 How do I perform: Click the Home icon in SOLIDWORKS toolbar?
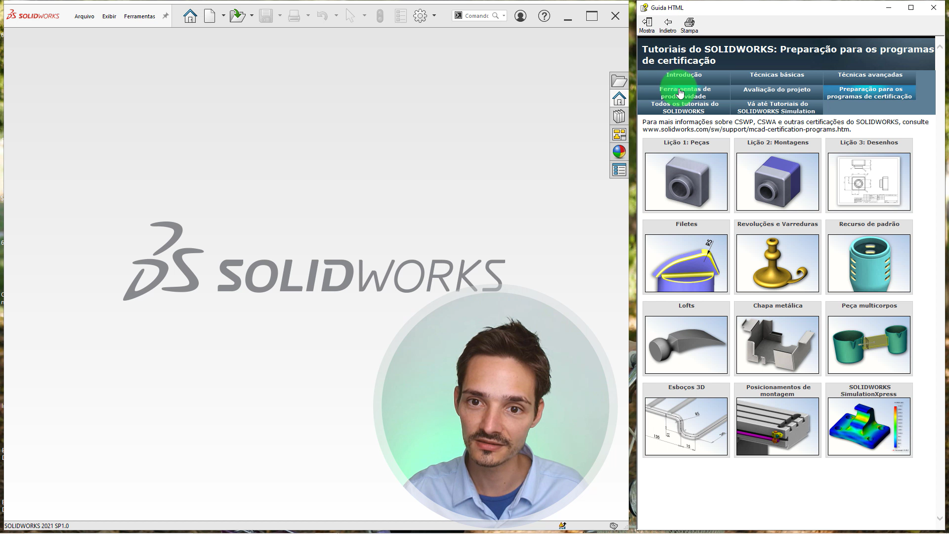point(190,16)
